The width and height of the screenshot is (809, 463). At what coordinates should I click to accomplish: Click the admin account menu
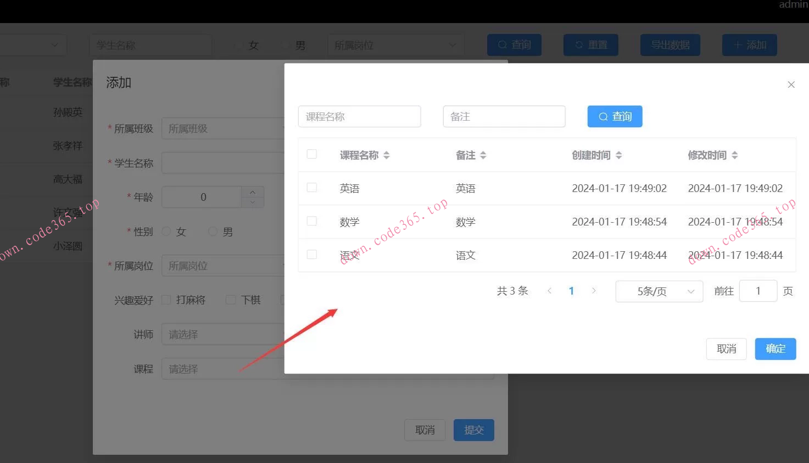tap(792, 4)
